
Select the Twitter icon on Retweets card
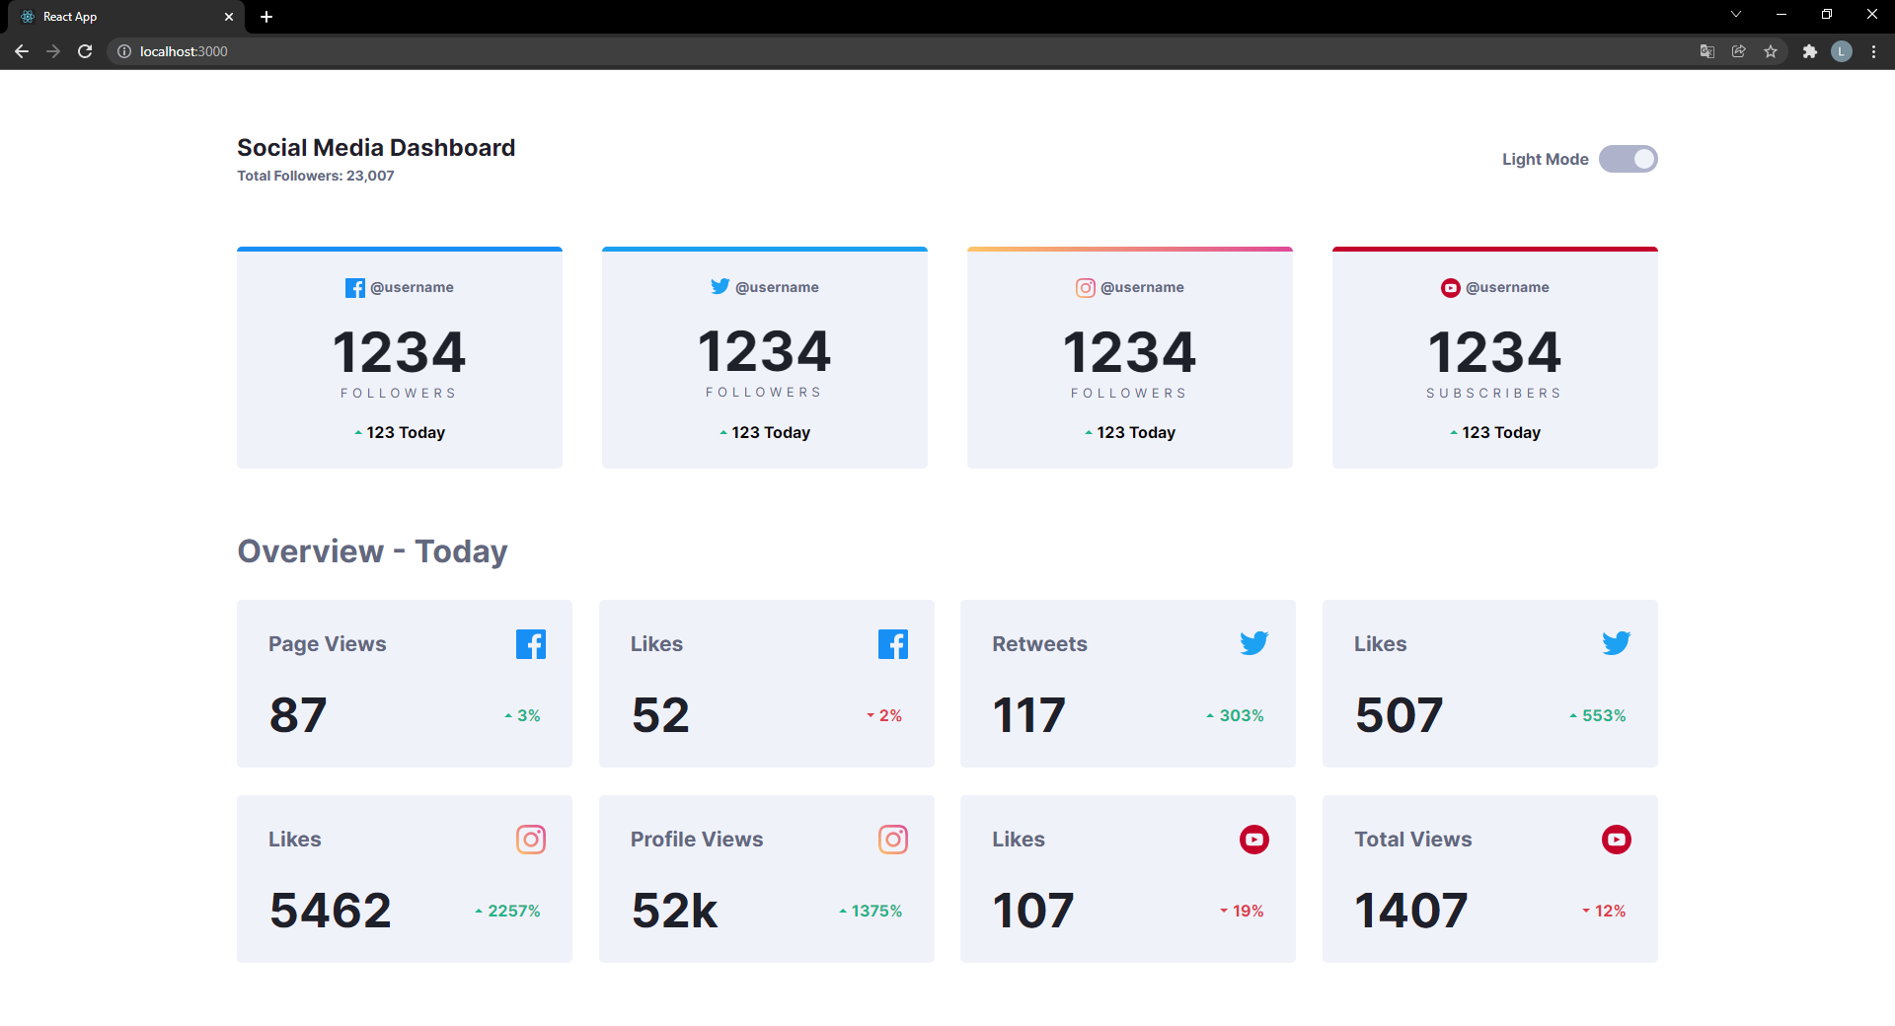click(1254, 643)
